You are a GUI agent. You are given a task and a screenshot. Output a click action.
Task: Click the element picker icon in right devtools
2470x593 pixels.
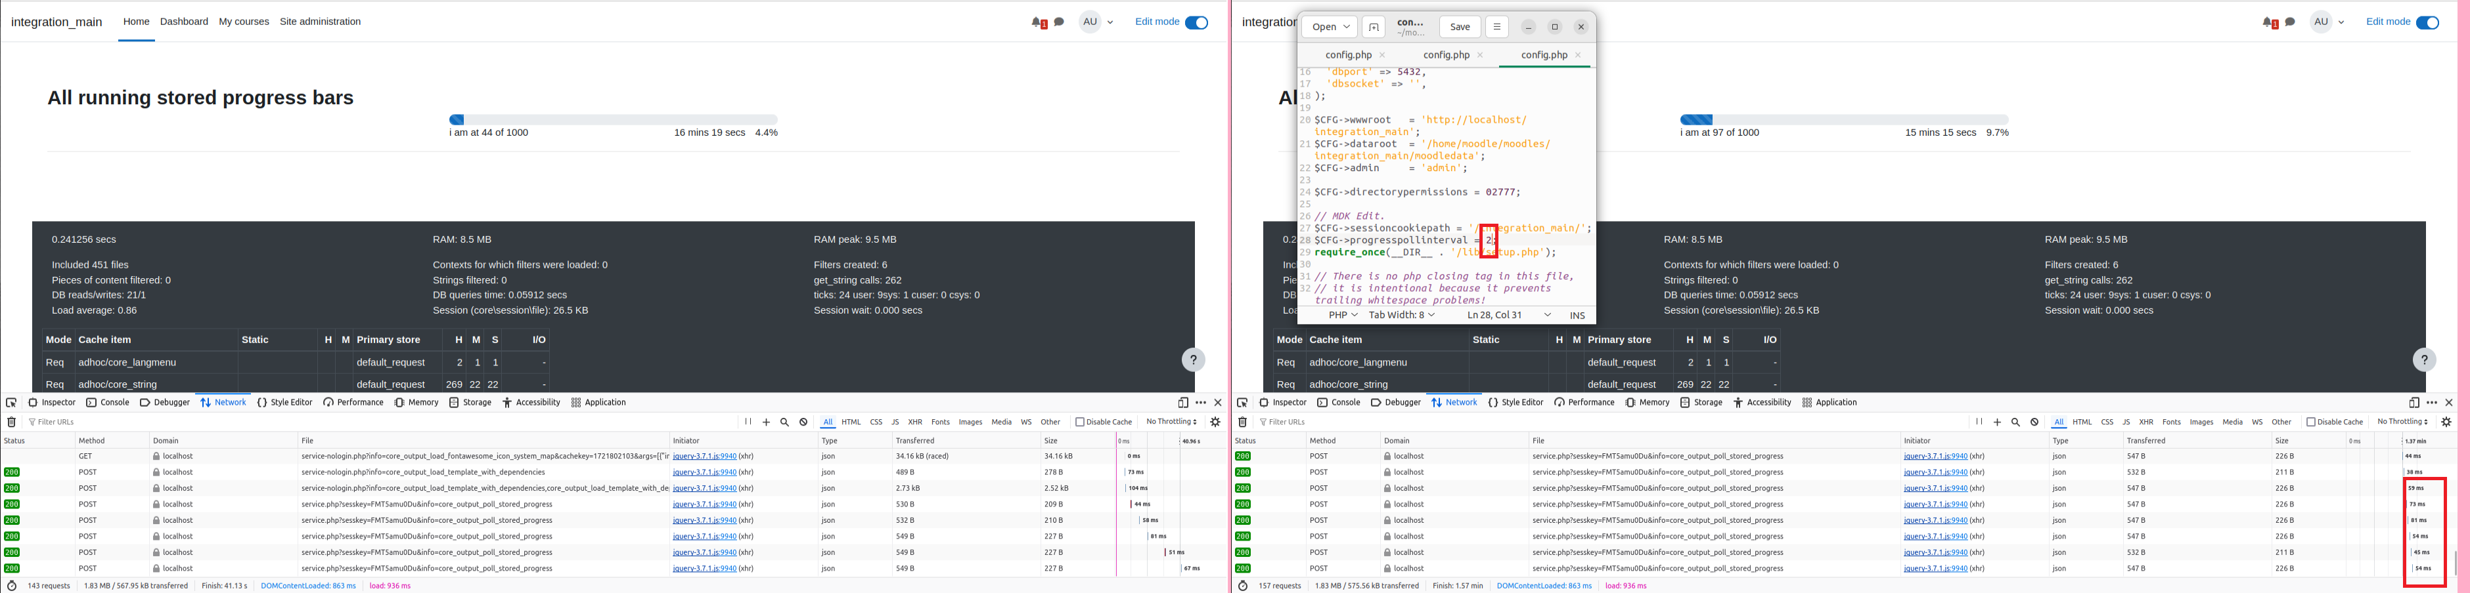1243,403
